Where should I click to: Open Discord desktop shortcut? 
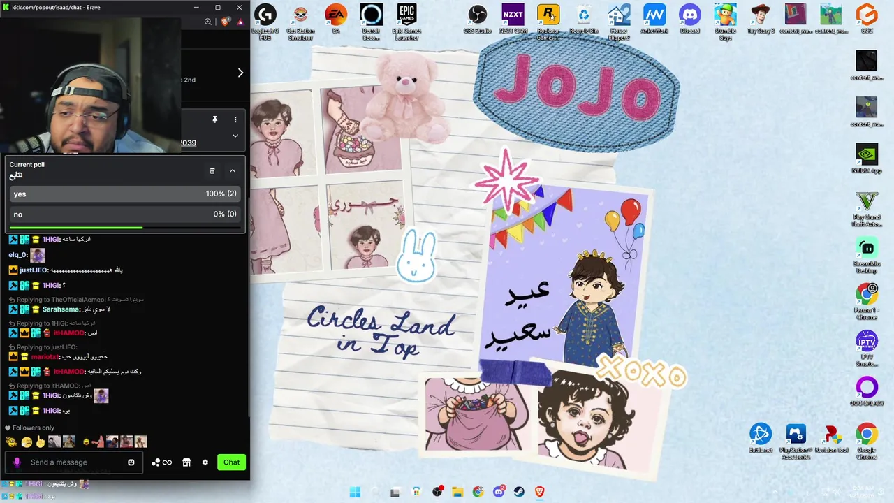pyautogui.click(x=690, y=19)
